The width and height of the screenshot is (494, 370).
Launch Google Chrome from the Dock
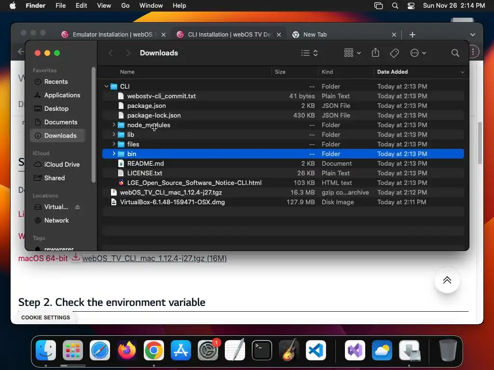point(154,350)
